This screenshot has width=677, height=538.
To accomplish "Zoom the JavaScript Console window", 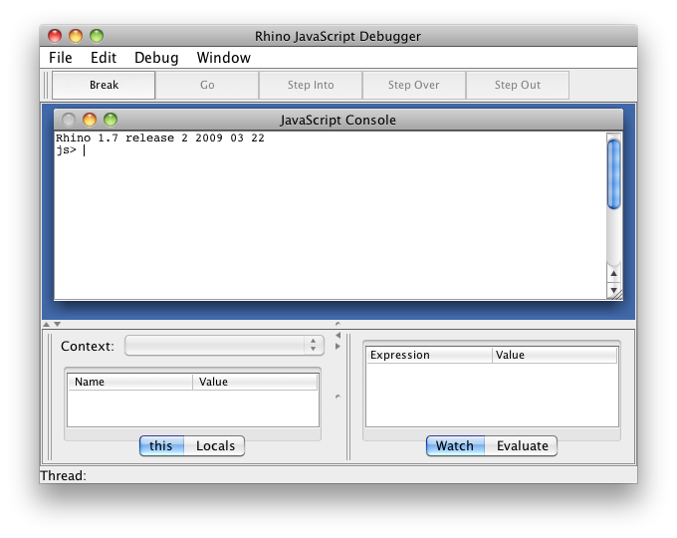I will click(x=111, y=120).
